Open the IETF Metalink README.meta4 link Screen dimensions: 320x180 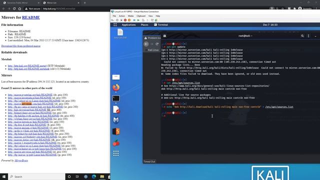(x=27, y=65)
